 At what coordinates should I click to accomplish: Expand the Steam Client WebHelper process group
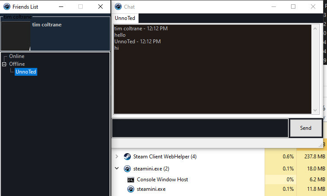coord(117,157)
